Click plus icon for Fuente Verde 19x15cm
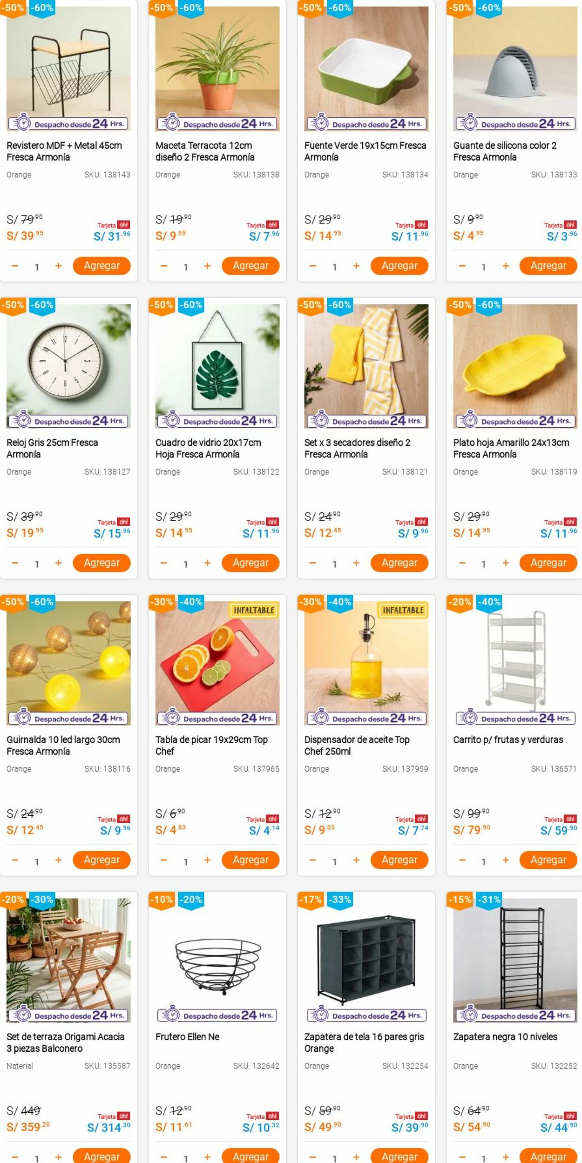 pyautogui.click(x=356, y=266)
